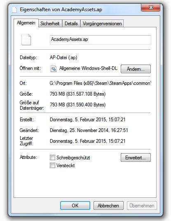This screenshot has width=171, height=221.
Task: Cancel with the Abbrechen button
Action: tap(108, 206)
